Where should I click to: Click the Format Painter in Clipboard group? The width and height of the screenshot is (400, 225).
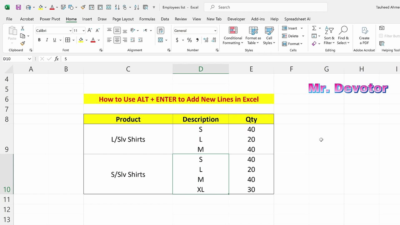(x=22, y=43)
